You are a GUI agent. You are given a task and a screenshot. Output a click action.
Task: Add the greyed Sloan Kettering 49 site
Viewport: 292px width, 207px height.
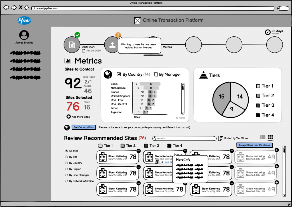pos(277,150)
